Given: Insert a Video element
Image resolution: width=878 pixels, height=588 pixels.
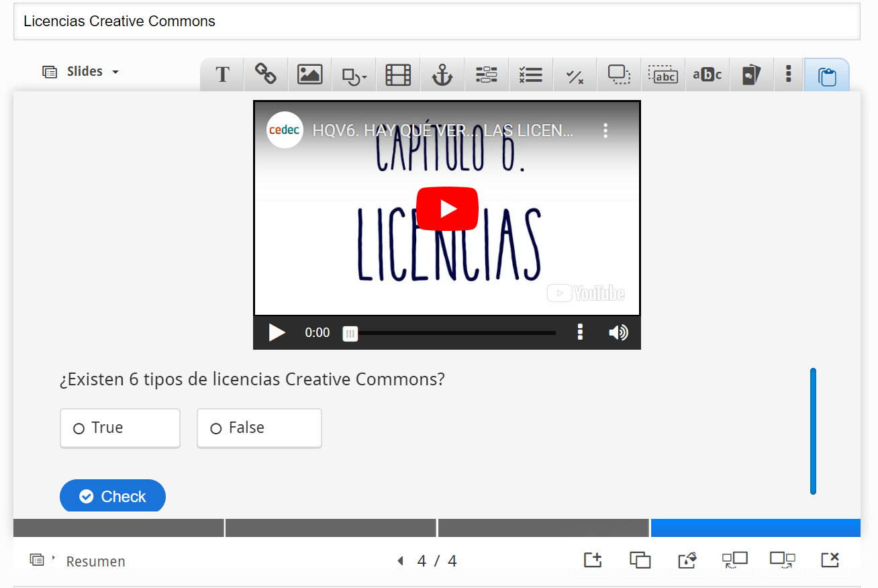Looking at the screenshot, I should [398, 75].
